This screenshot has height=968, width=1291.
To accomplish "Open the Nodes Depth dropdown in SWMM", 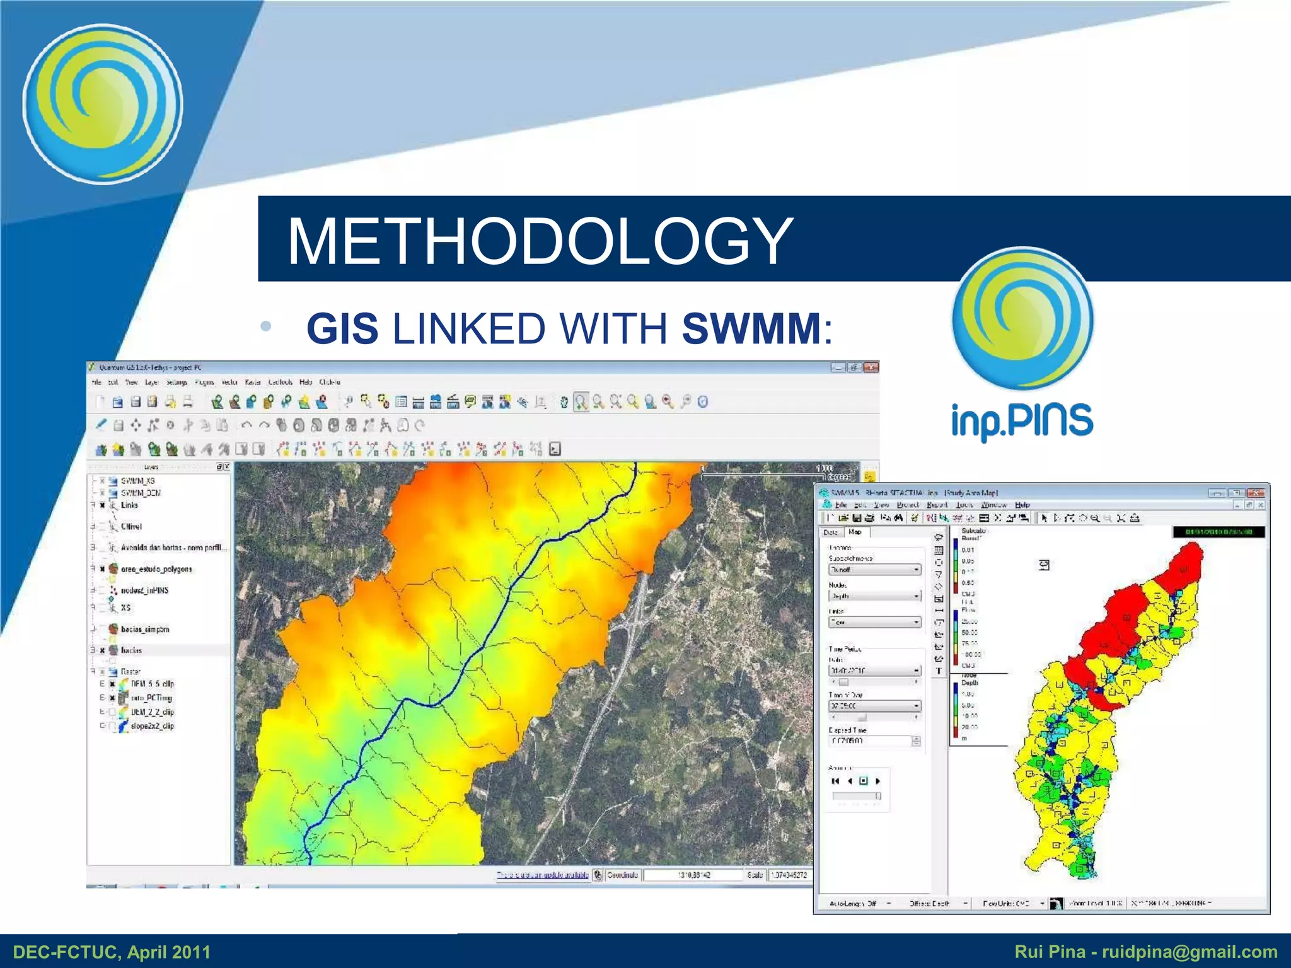I will pos(875,596).
